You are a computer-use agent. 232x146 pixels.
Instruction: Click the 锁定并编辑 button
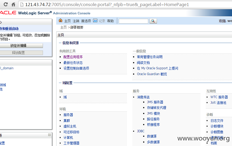click(x=18, y=45)
